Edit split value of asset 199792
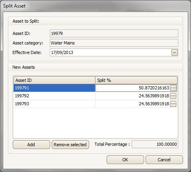This screenshot has width=191, height=172. pos(133,96)
